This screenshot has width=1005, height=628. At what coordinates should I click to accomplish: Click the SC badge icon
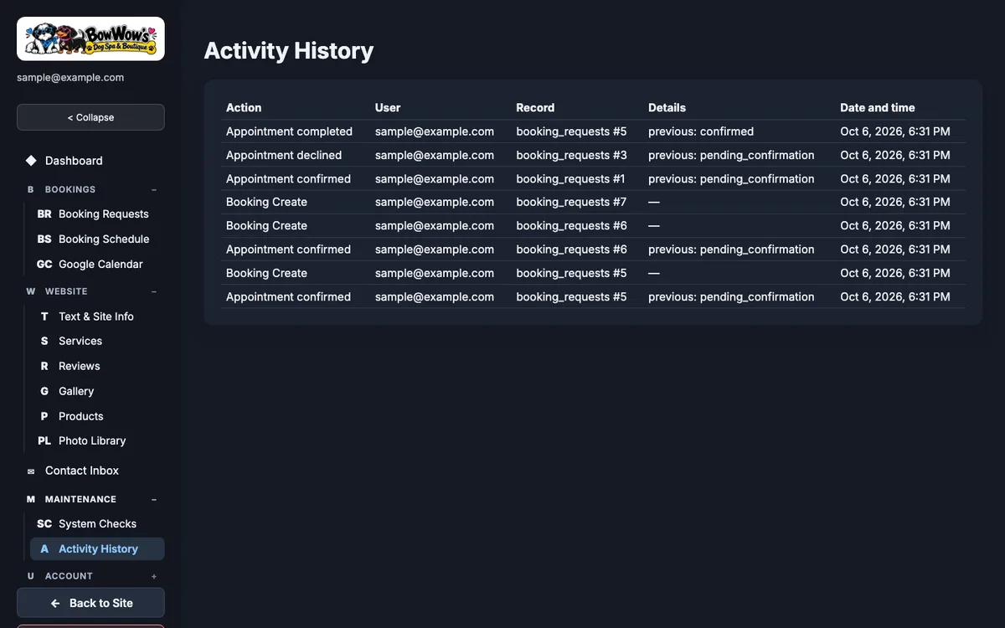(x=44, y=524)
